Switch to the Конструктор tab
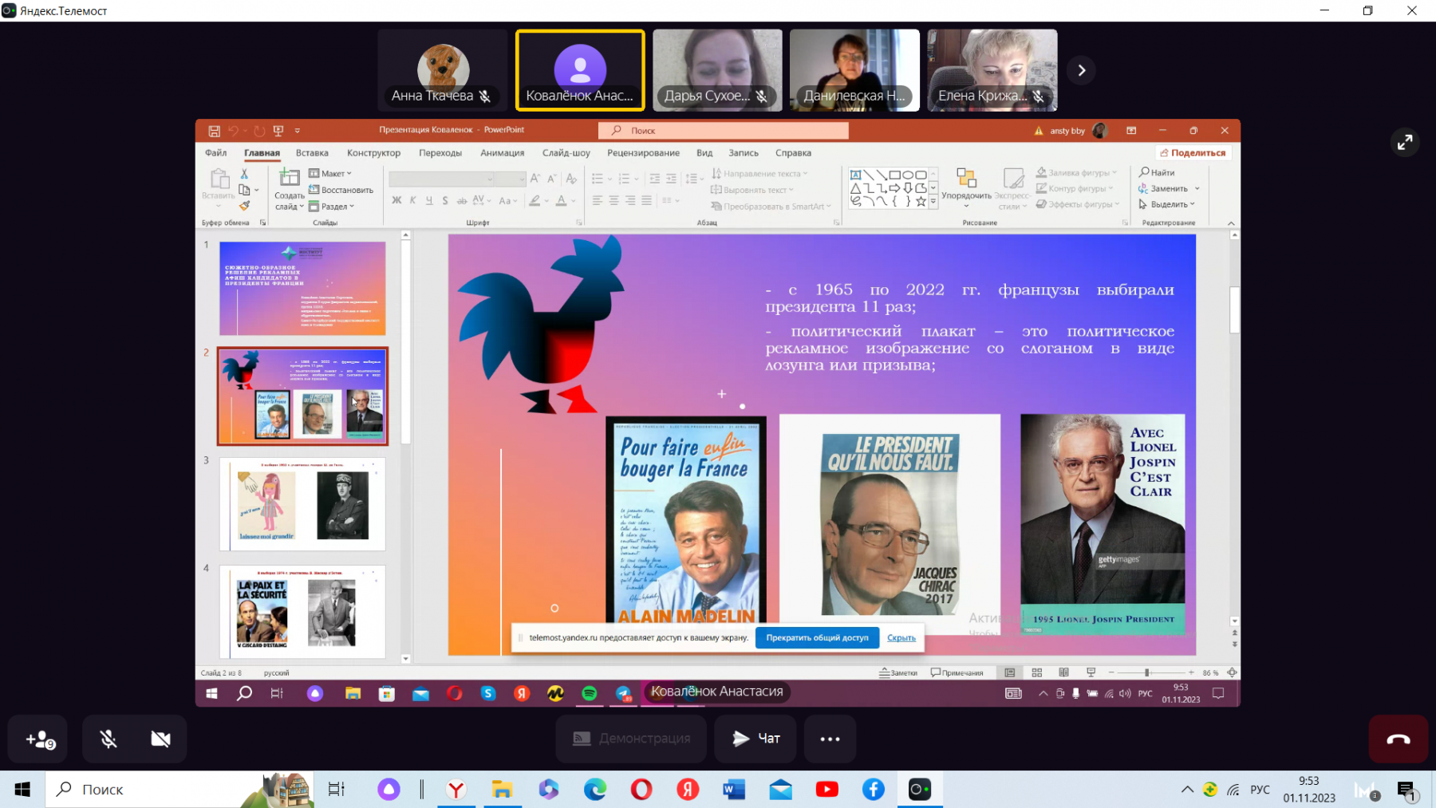The height and width of the screenshot is (808, 1436). click(373, 153)
